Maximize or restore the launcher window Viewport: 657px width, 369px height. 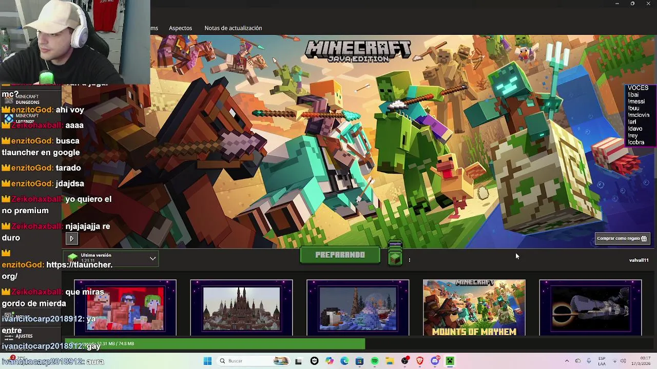tap(632, 4)
